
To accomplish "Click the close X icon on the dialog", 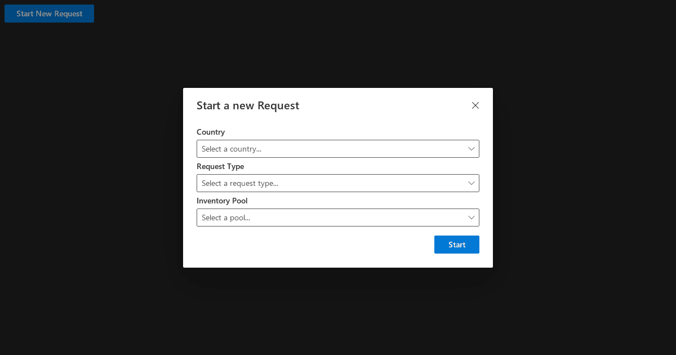I will (x=475, y=105).
